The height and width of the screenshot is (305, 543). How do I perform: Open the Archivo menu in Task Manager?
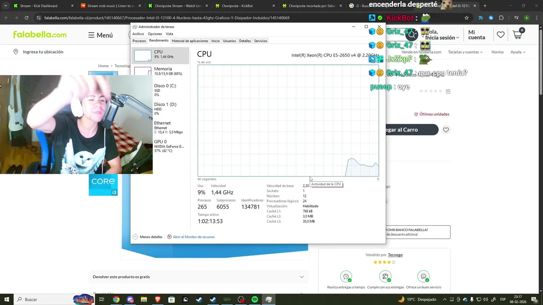[x=138, y=34]
